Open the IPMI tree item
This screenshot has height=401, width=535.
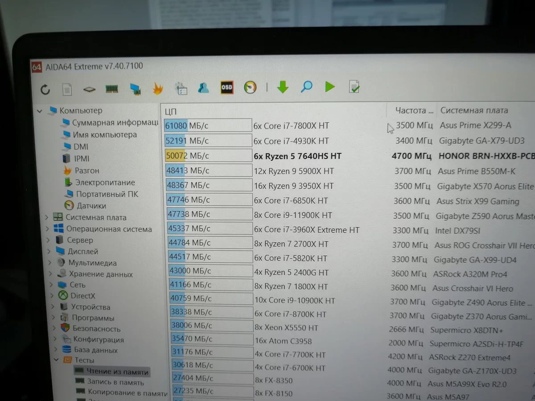coord(82,158)
